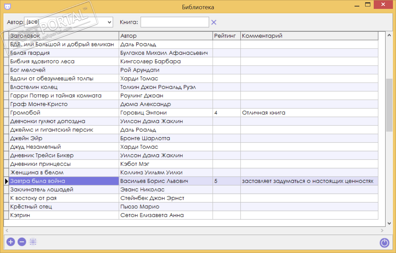This screenshot has width=396, height=253.
Task: Select the 'Громобой' title cell
Action: 64,113
